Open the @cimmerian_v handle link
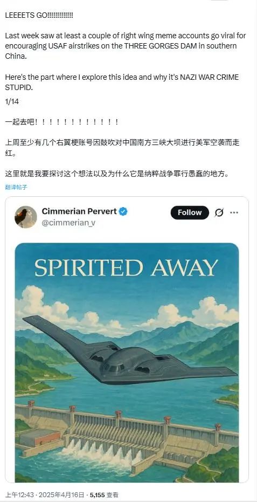Image resolution: width=257 pixels, height=502 pixels. tap(68, 223)
